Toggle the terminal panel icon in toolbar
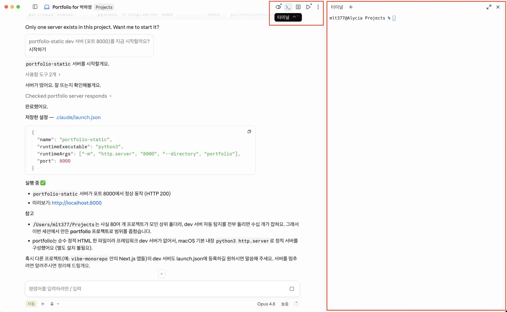507x312 pixels. tap(288, 7)
